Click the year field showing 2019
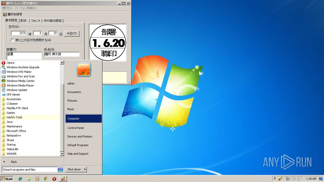Screen dimensions: 324x182 tap(19, 33)
